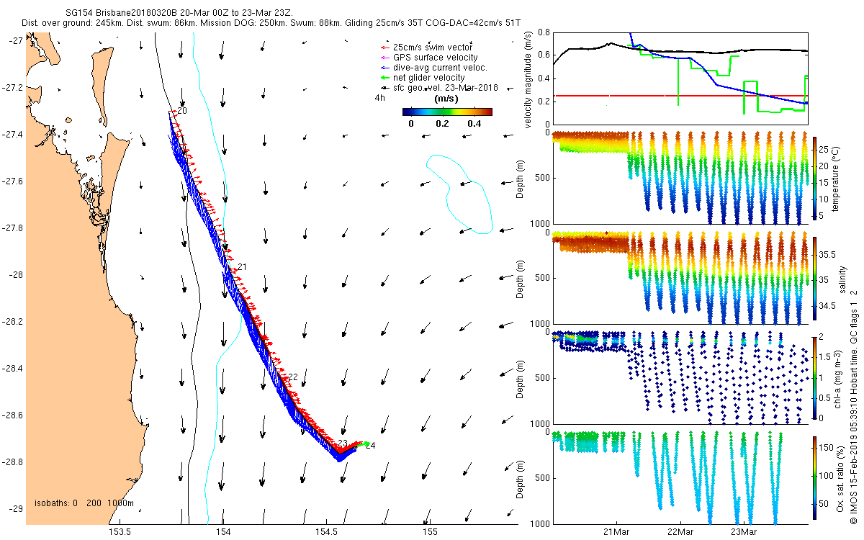Viewport: 864px width, 540px height.
Task: Click the "23Mar" time axis tick
Action: pos(743,532)
